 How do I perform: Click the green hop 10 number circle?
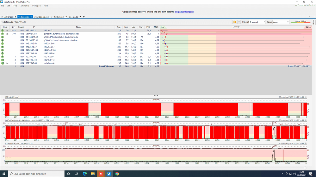pyautogui.click(x=3, y=60)
